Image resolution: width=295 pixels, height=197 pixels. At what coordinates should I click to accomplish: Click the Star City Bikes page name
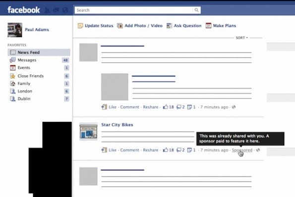117,125
